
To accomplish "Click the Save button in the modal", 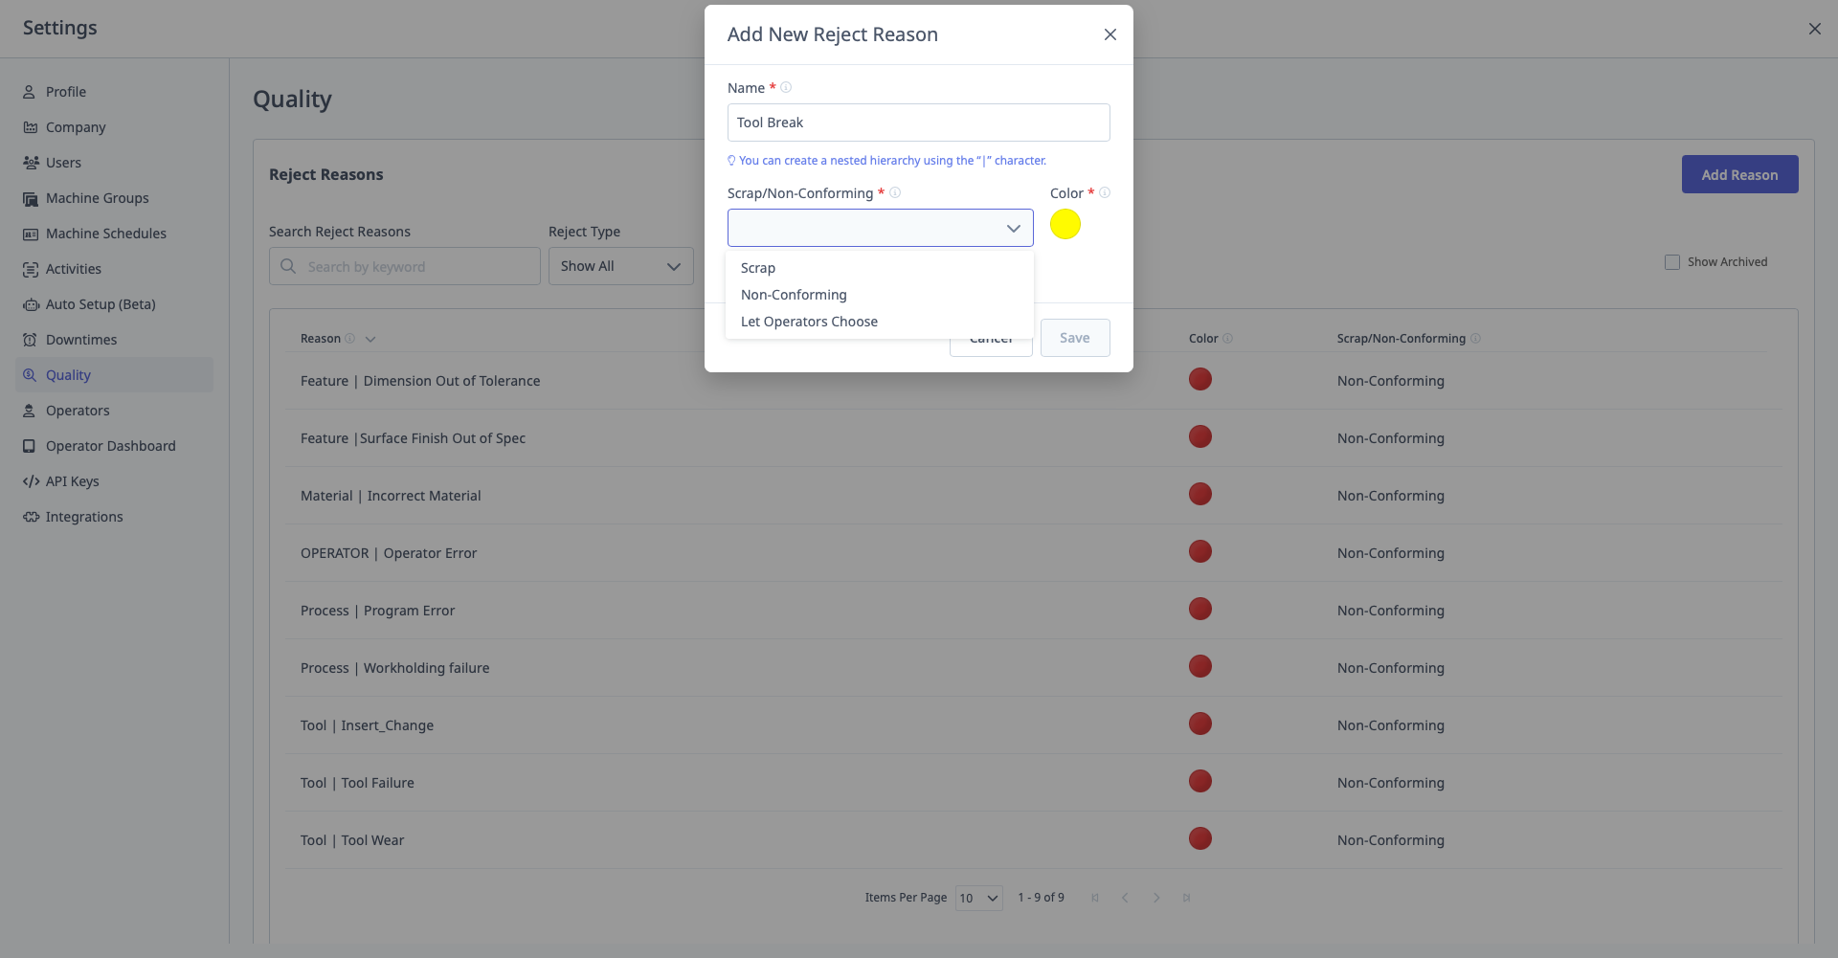I will [1075, 337].
